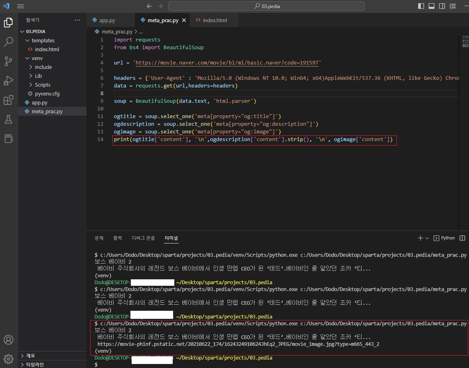Switch to the meta_prac.py editor tab

pyautogui.click(x=163, y=20)
